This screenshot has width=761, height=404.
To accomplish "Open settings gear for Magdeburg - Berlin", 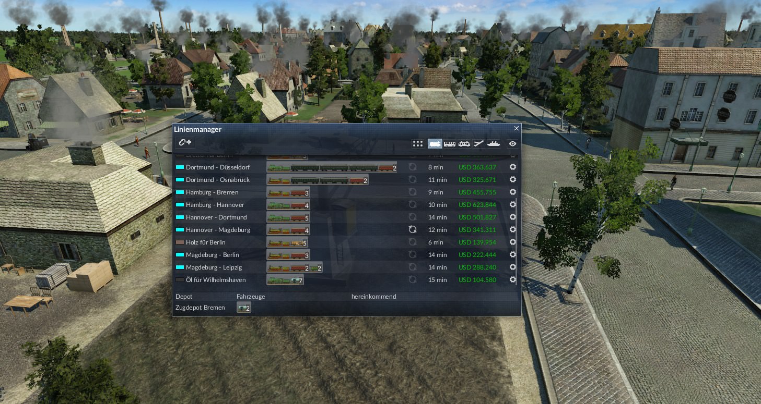I will coord(513,255).
